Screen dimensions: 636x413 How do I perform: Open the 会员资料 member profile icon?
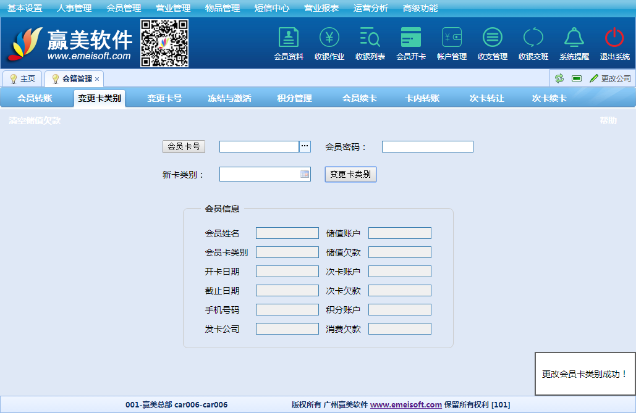click(288, 38)
